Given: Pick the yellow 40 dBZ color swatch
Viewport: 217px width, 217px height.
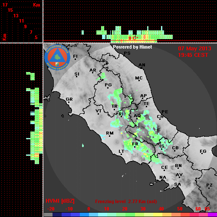Looking at the screenshot, I should (x=158, y=215).
